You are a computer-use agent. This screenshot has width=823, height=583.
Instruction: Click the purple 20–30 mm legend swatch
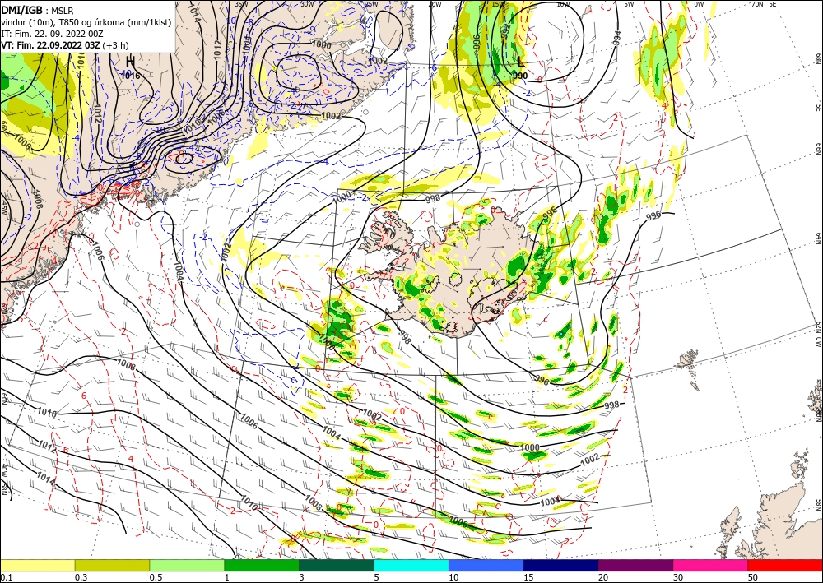click(x=635, y=565)
